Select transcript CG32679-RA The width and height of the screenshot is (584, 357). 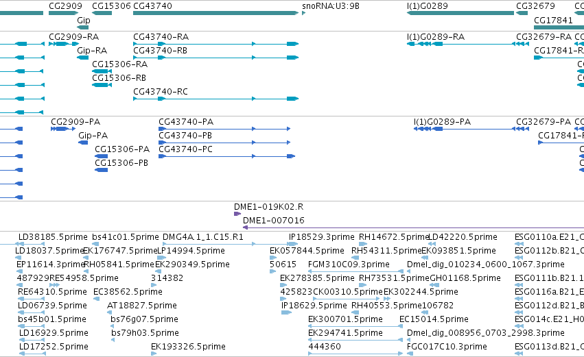click(544, 37)
